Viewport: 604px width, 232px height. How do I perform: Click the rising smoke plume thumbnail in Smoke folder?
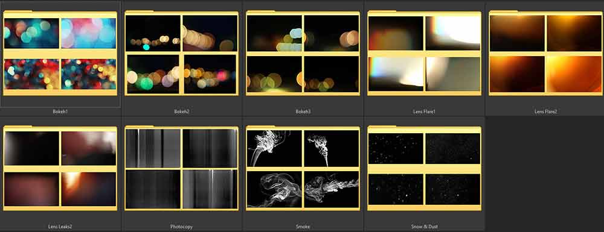click(x=331, y=148)
